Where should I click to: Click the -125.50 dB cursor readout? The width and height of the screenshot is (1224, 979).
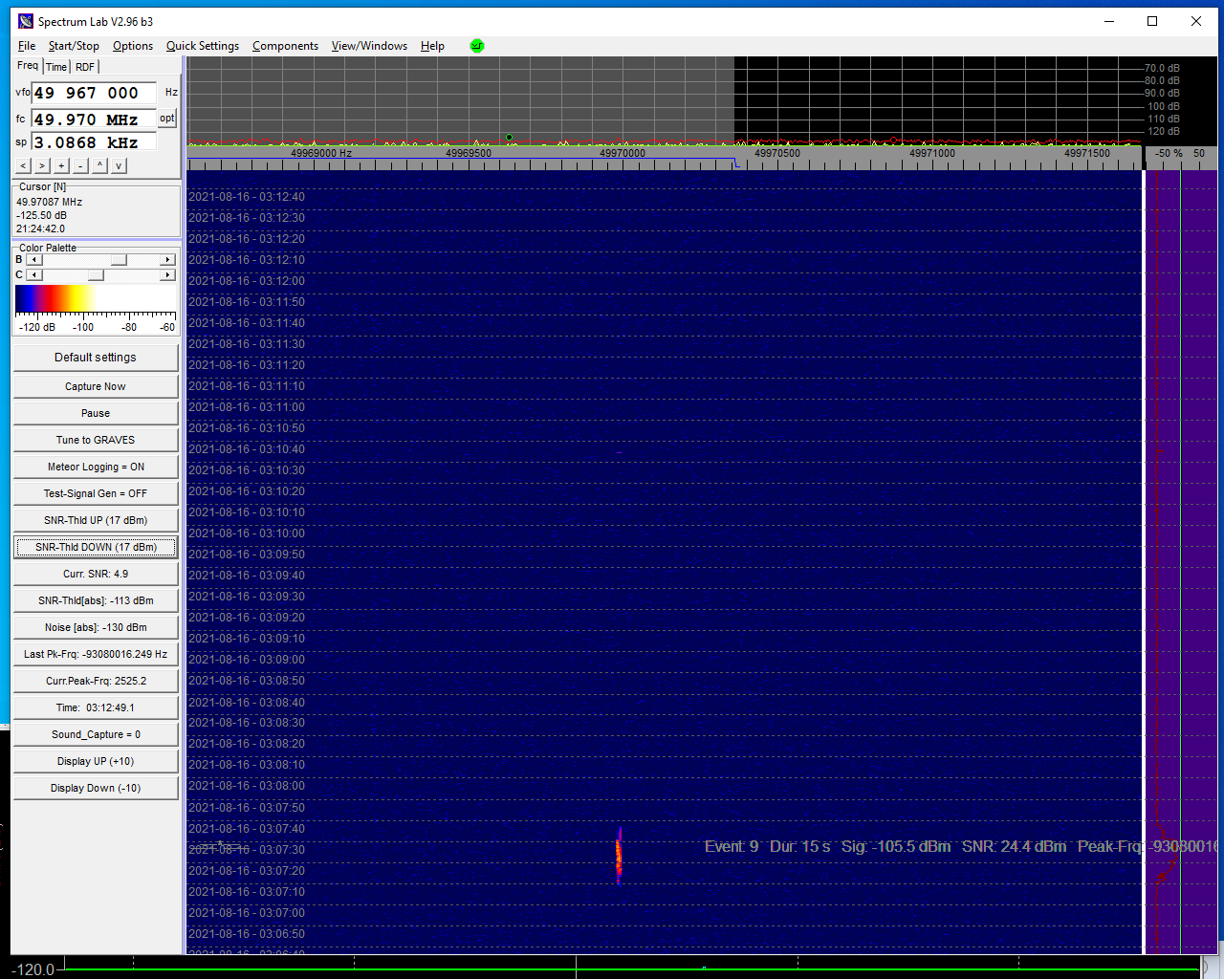42,215
